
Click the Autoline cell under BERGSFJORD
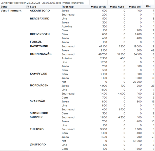[x=67, y=26]
